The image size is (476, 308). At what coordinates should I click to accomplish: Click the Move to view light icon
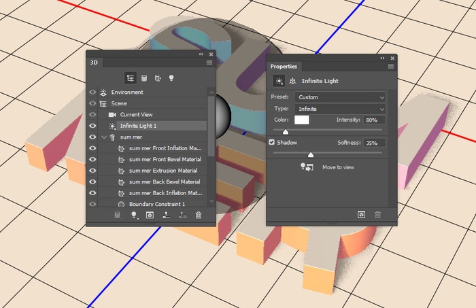point(307,167)
